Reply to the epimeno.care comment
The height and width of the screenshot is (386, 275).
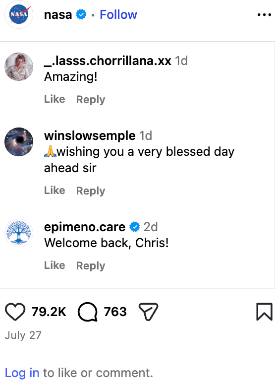(91, 265)
